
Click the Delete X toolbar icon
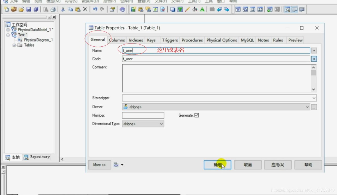point(85,9)
